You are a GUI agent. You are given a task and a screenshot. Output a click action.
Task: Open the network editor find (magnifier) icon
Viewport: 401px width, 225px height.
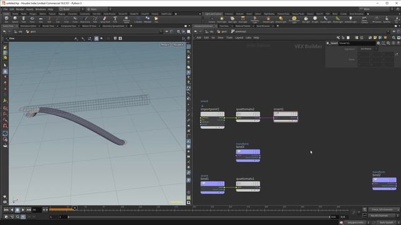(394, 37)
